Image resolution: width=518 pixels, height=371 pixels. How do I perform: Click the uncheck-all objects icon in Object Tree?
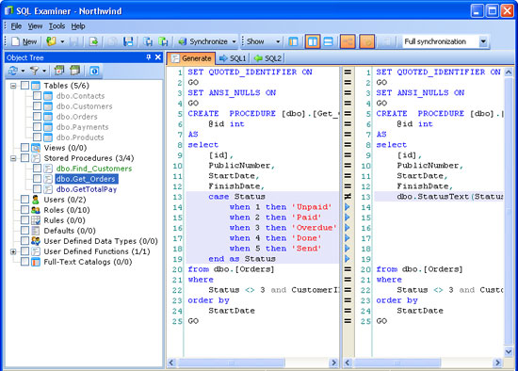tap(75, 71)
